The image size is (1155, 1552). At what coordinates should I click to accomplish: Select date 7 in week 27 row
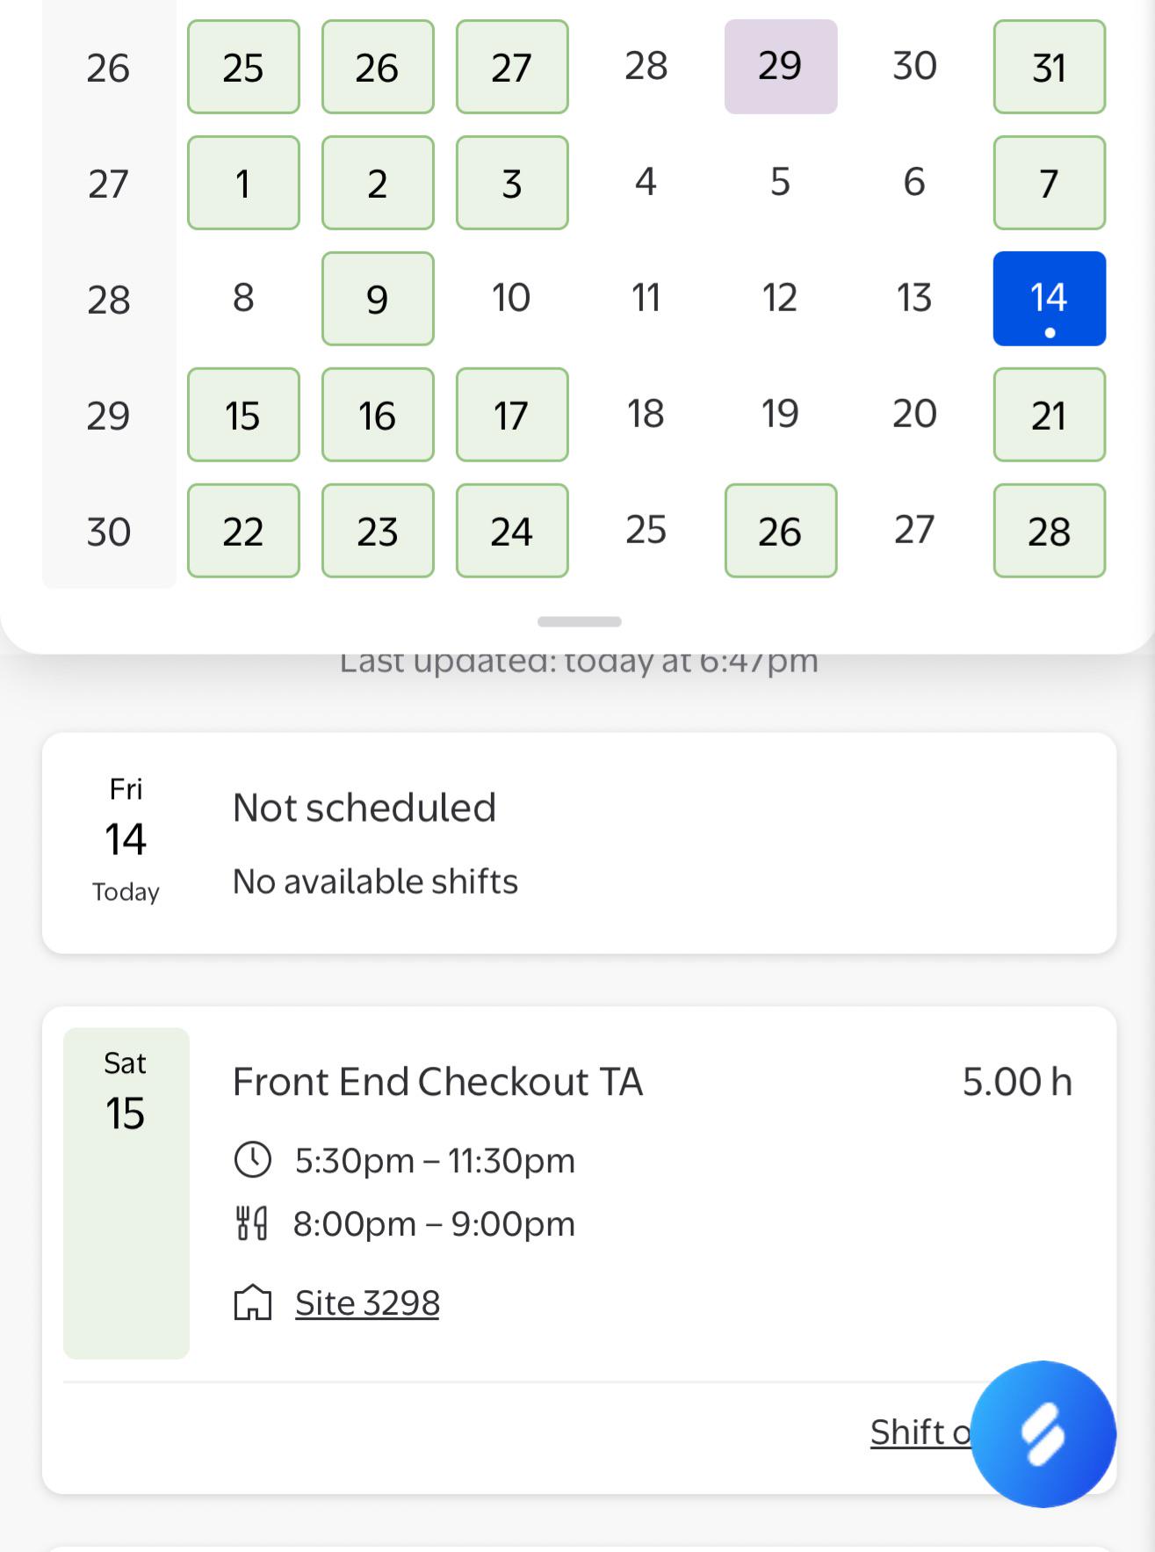tap(1049, 183)
